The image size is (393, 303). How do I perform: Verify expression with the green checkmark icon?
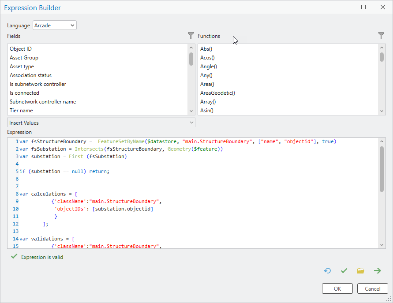[344, 271]
